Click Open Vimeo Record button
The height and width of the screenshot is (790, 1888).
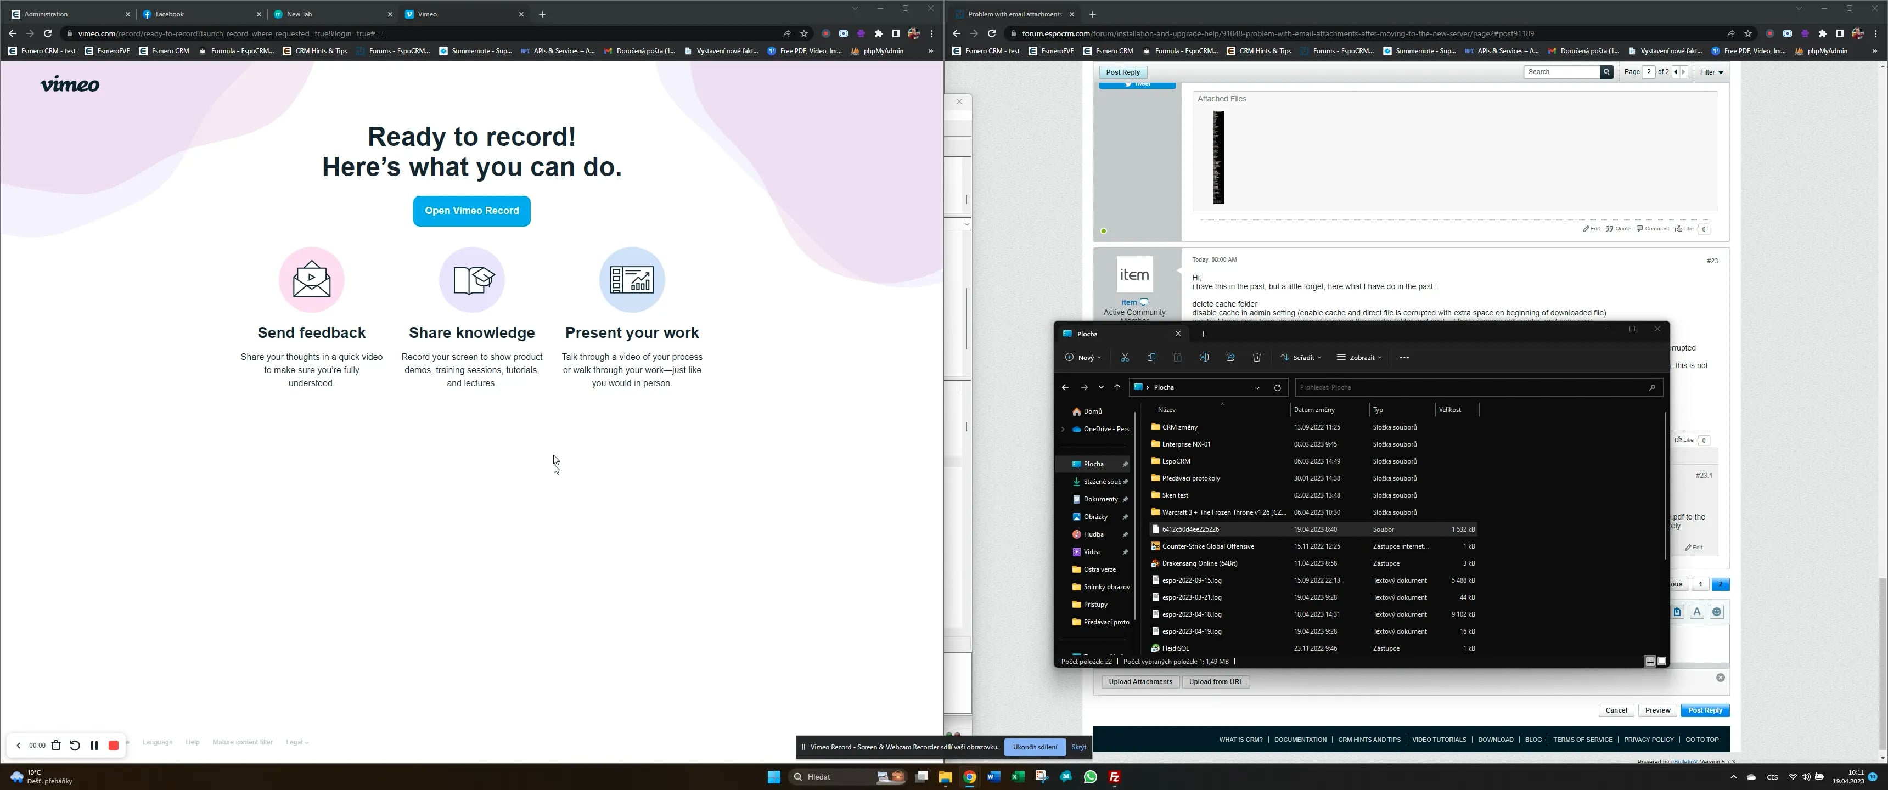[471, 211]
